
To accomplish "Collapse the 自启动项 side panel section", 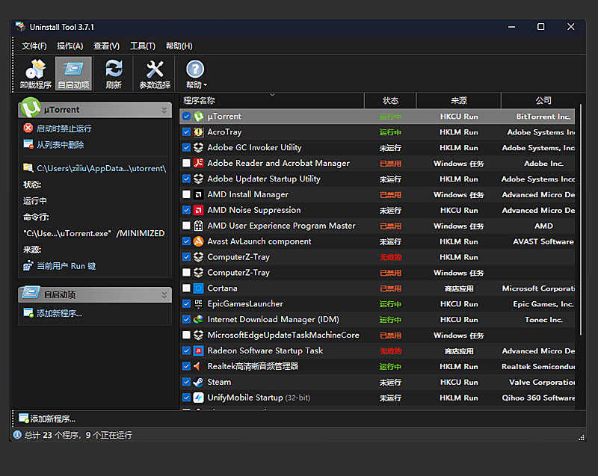I will pos(164,294).
